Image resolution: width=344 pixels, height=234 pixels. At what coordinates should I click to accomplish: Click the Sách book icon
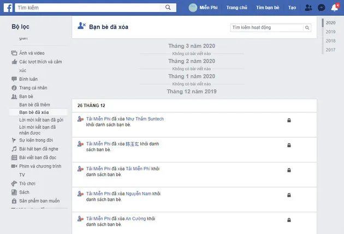14,193
